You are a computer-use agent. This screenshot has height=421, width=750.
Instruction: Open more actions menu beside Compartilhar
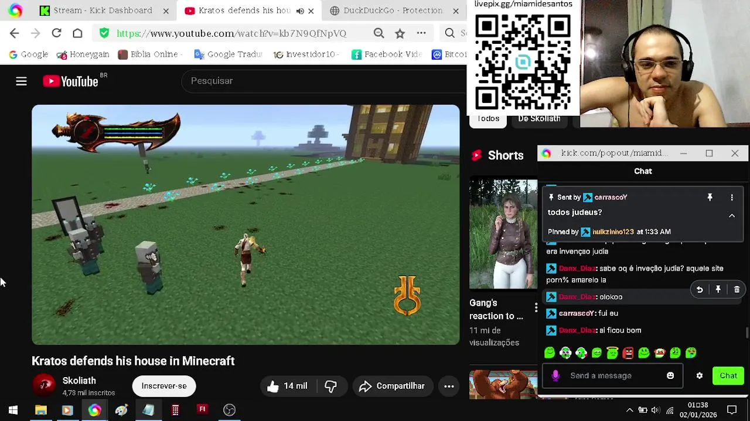click(x=449, y=386)
